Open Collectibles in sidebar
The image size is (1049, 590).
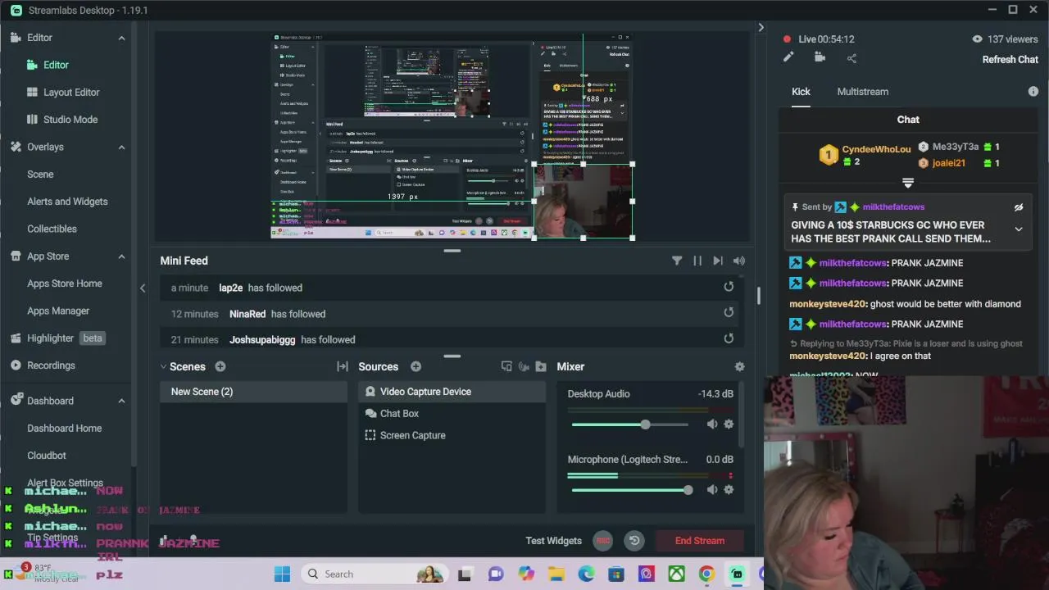(x=52, y=229)
